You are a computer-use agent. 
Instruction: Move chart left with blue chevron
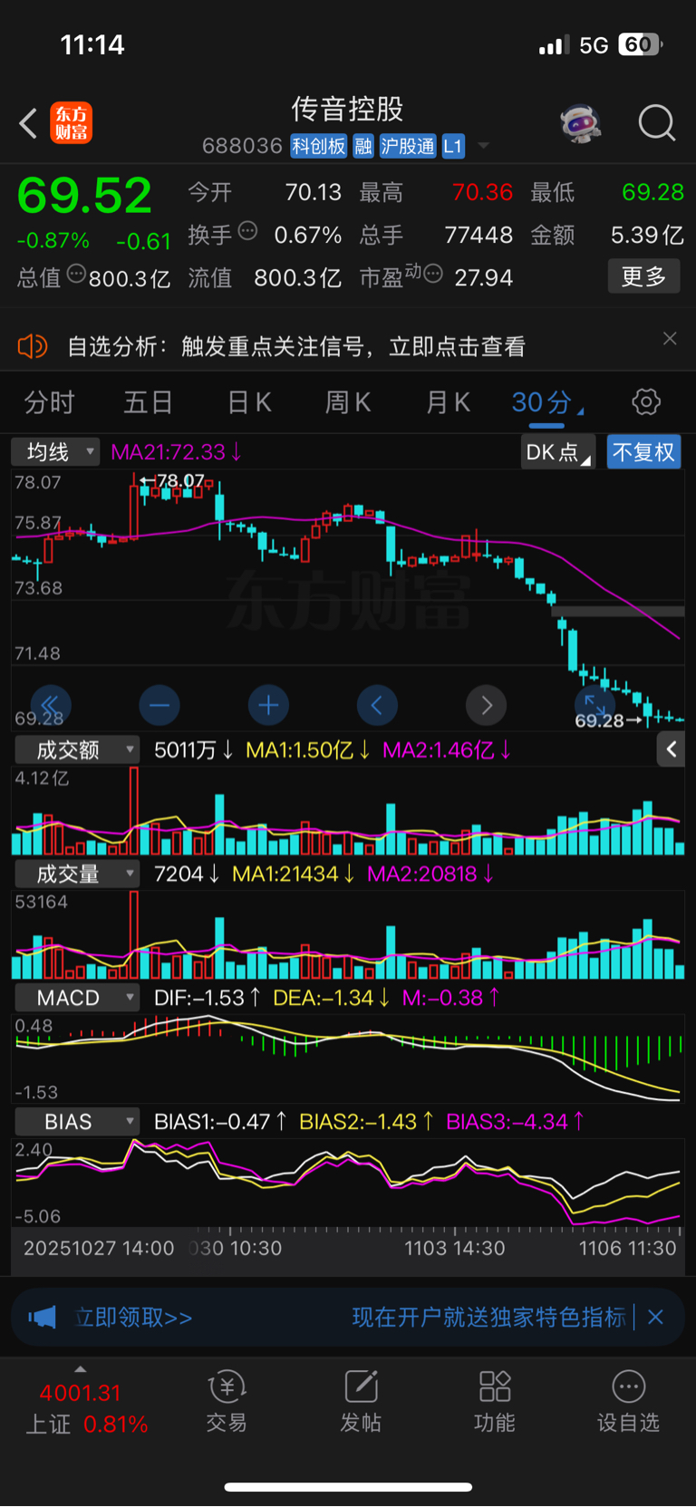click(x=377, y=705)
